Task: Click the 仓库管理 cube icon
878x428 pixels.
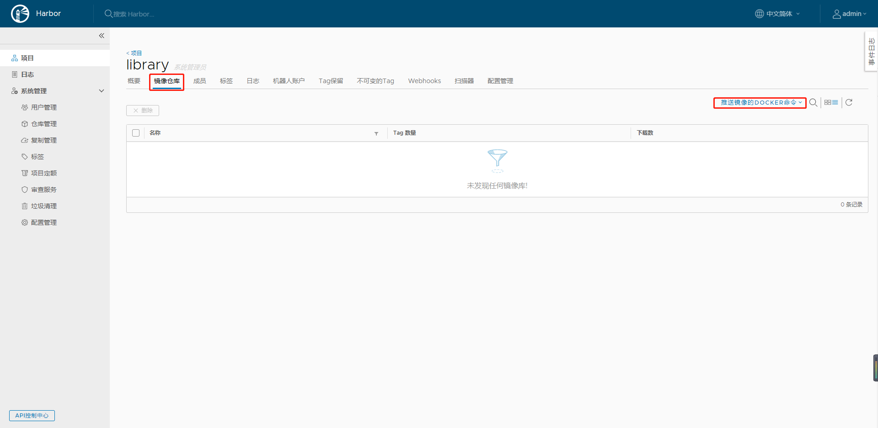Action: 25,124
